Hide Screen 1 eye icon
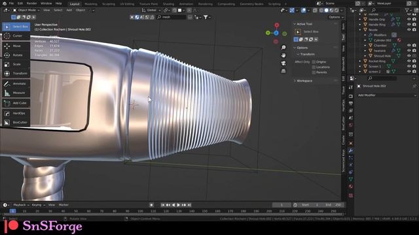 coord(409,67)
